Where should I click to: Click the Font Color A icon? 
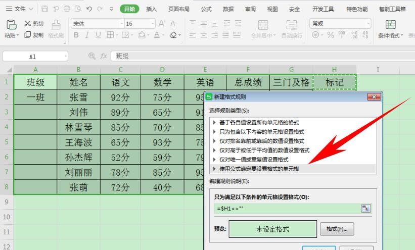point(157,35)
